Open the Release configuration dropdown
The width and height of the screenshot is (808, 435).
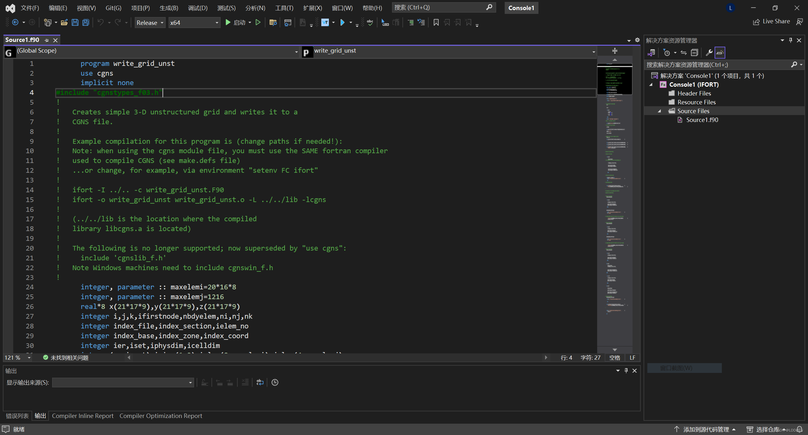pos(150,23)
